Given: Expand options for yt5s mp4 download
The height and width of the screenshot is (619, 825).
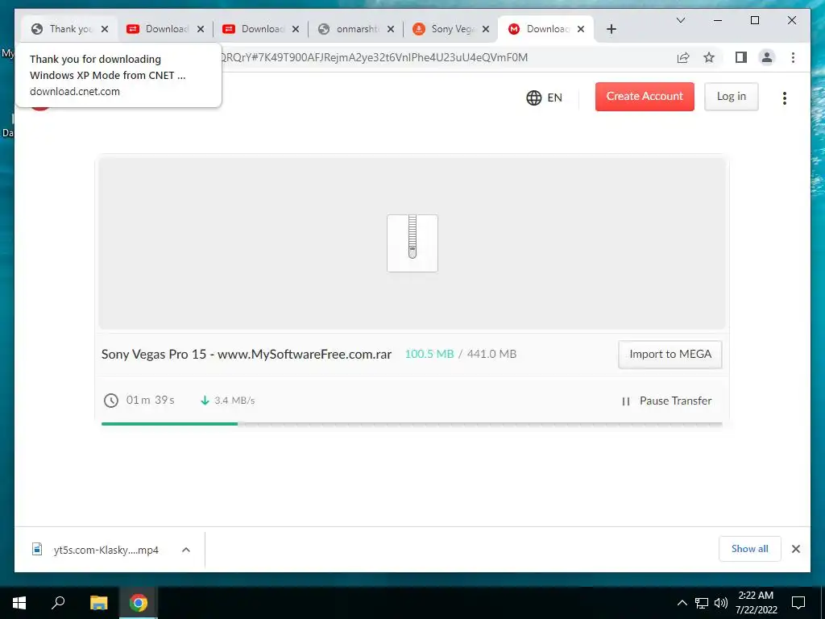Looking at the screenshot, I should click(x=186, y=550).
